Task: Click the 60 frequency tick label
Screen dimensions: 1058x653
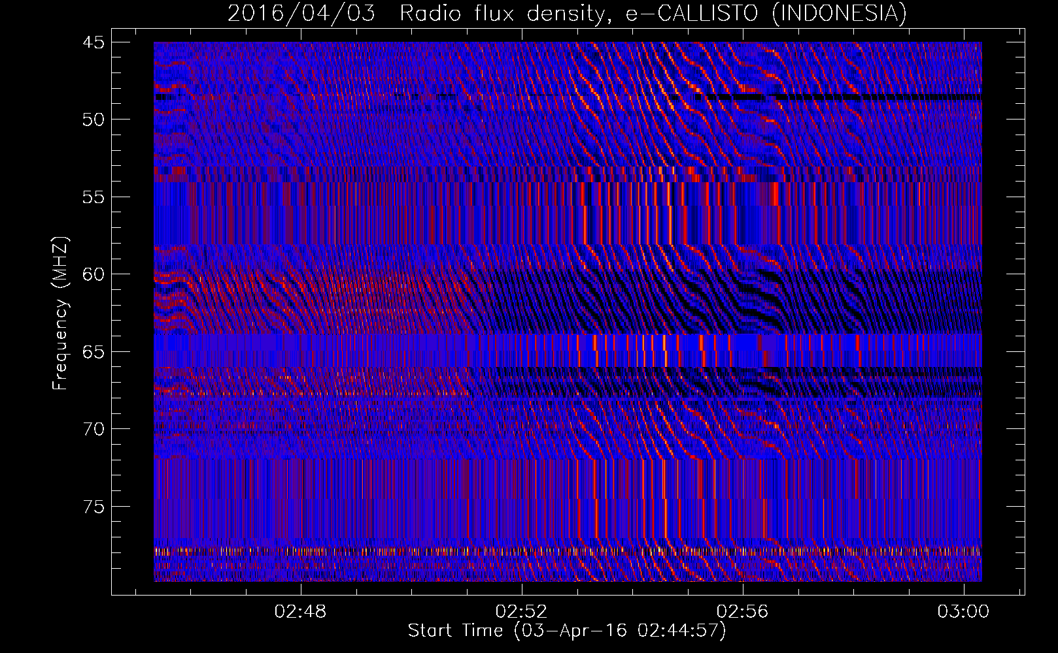Action: (94, 274)
